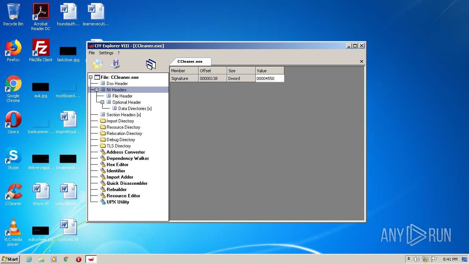Open CCleaner desktop shortcut
The width and height of the screenshot is (469, 264).
[13, 194]
